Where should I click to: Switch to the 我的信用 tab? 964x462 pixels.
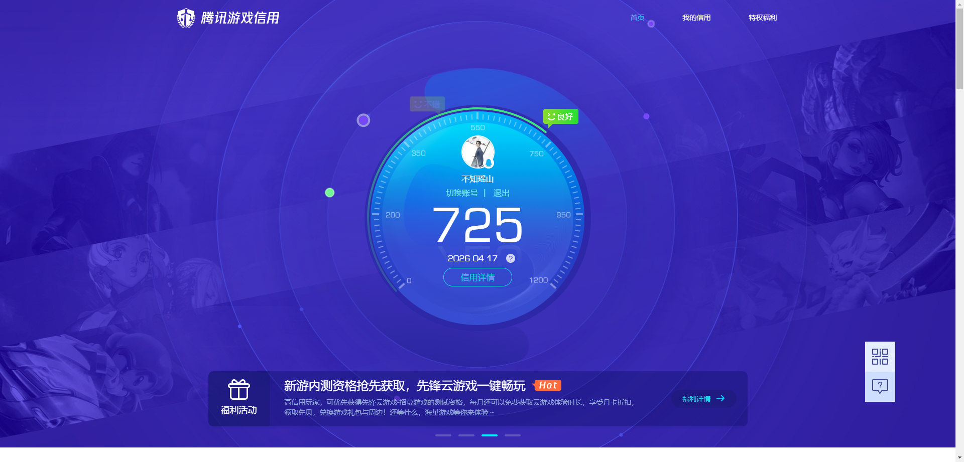click(x=696, y=18)
